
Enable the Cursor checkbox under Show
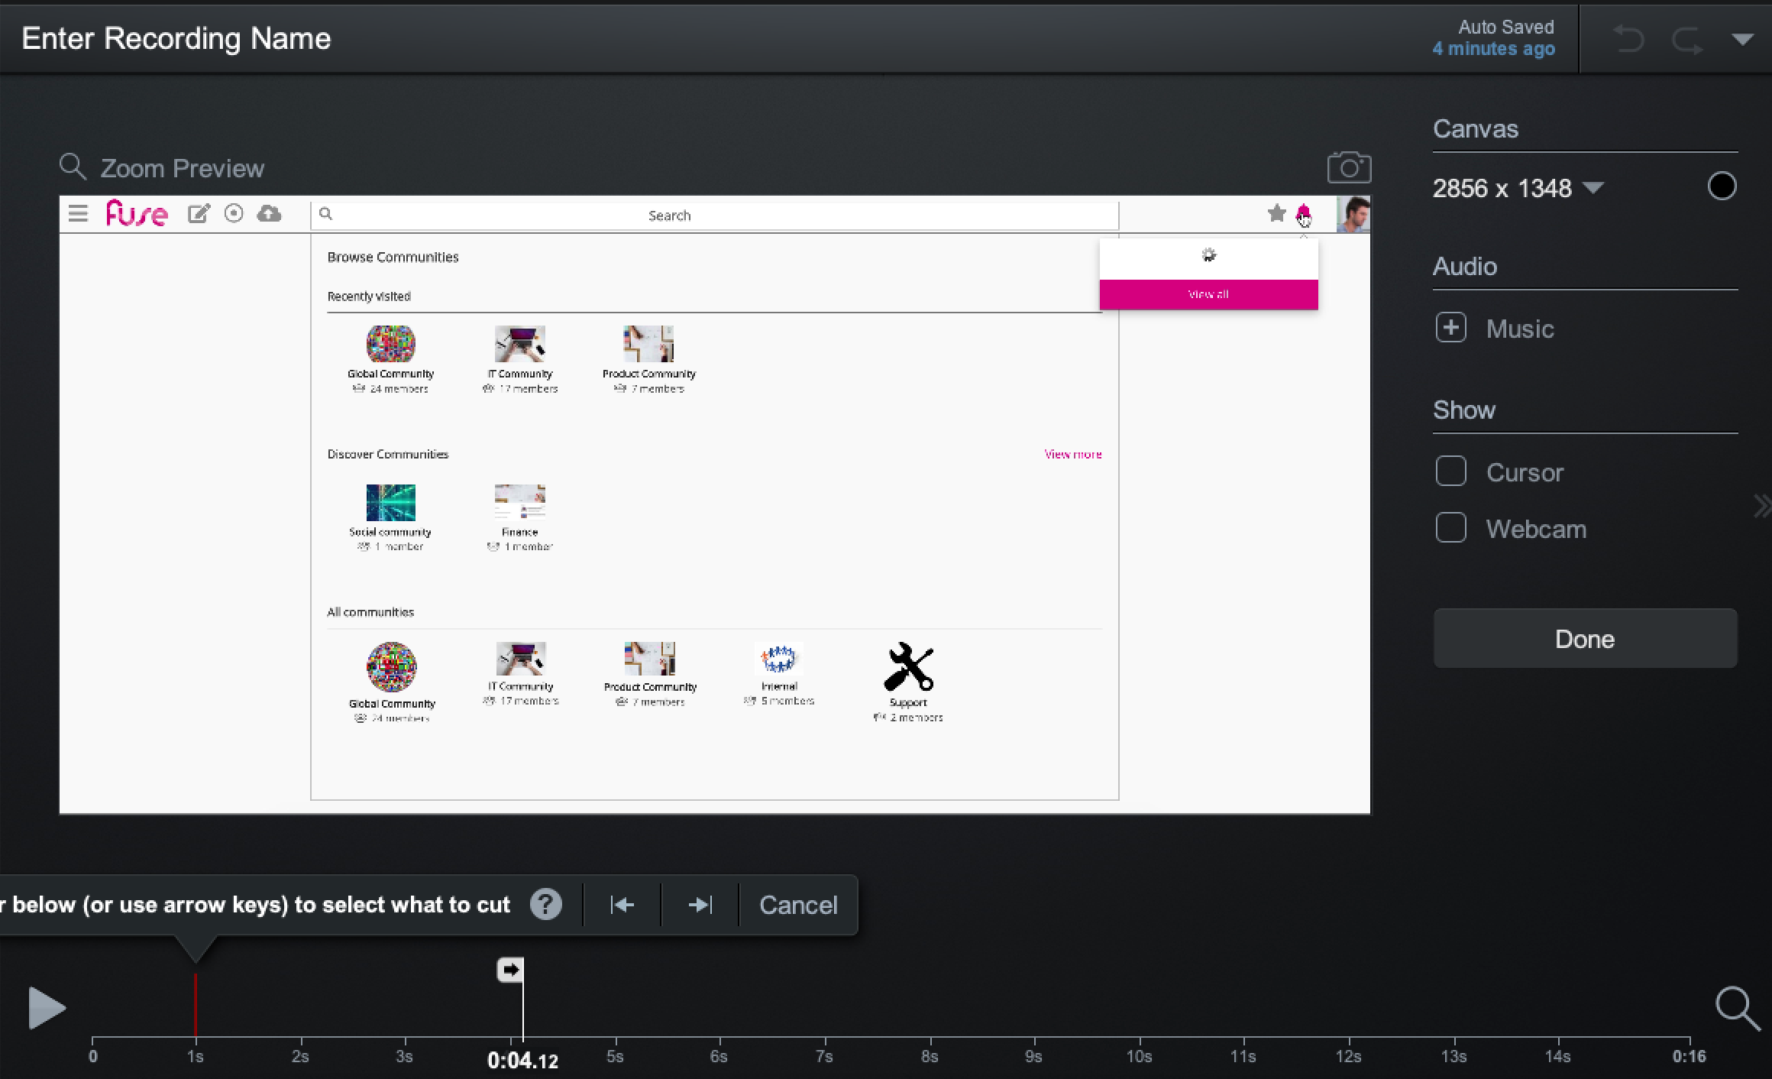[x=1450, y=471]
